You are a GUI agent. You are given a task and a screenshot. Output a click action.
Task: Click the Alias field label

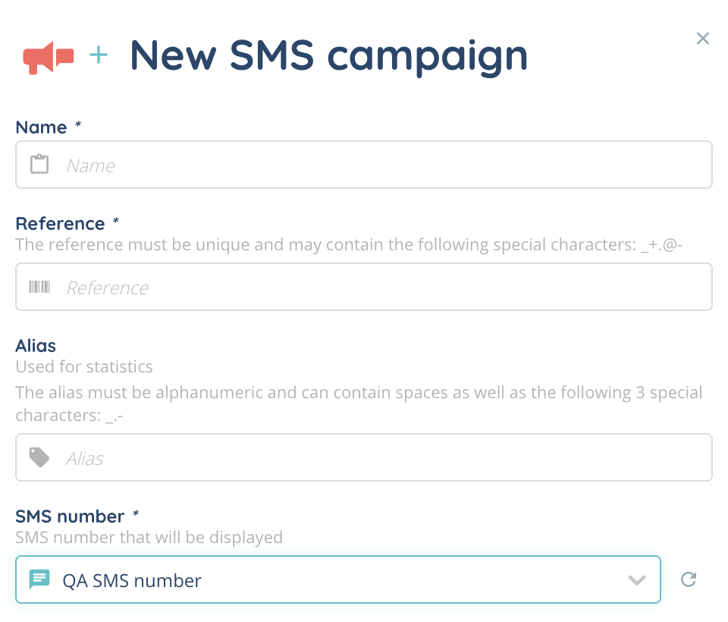click(x=36, y=346)
